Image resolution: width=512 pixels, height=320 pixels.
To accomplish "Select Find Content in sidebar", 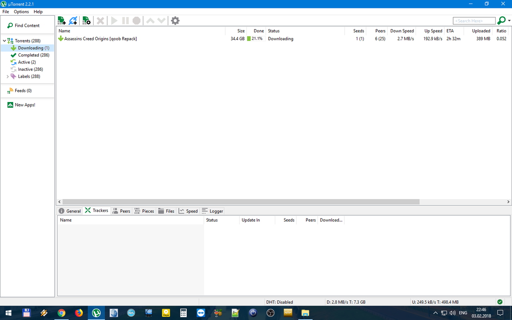I will pos(27,26).
